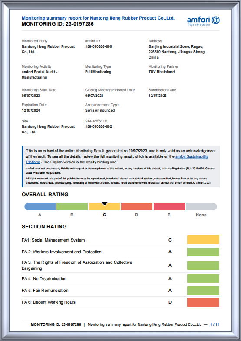Select the green B rating segment

coord(72,206)
